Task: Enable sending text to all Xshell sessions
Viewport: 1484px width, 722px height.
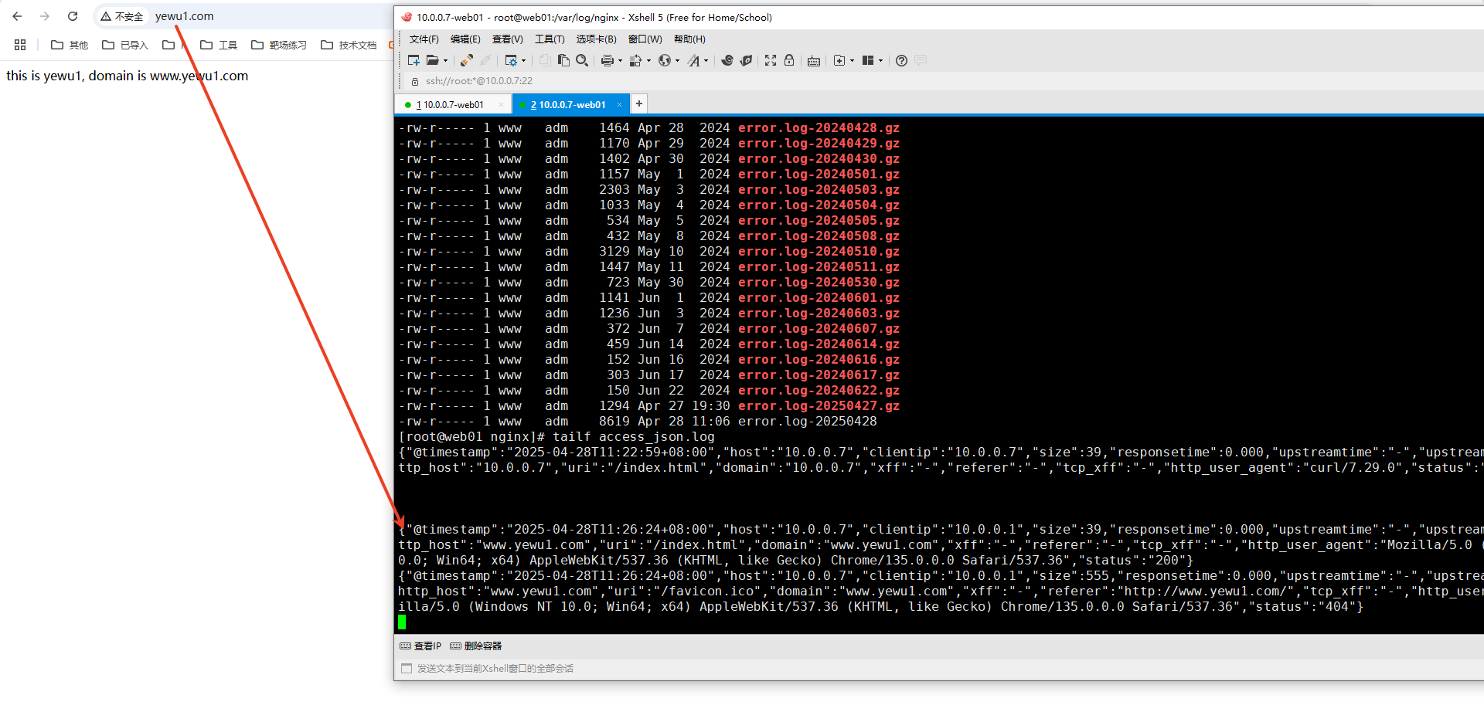Action: pos(407,669)
